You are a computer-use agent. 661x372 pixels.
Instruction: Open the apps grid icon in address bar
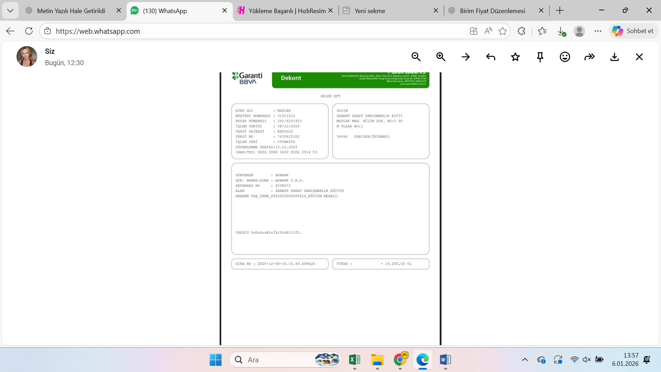pyautogui.click(x=474, y=31)
